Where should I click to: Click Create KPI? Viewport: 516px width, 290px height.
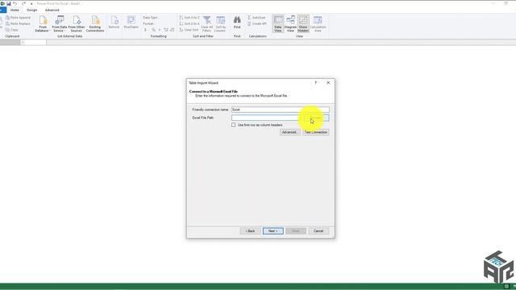click(257, 23)
